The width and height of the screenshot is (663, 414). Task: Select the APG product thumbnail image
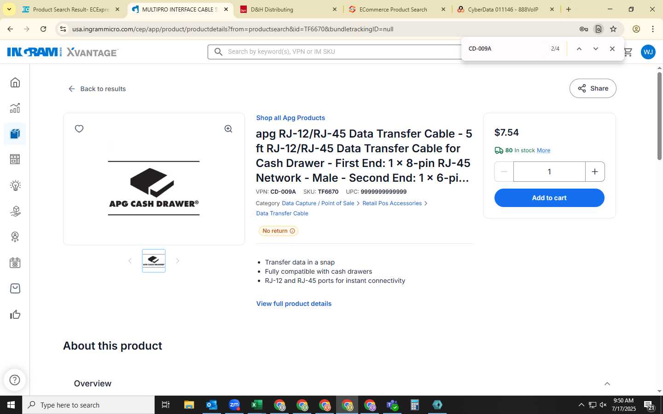(154, 261)
